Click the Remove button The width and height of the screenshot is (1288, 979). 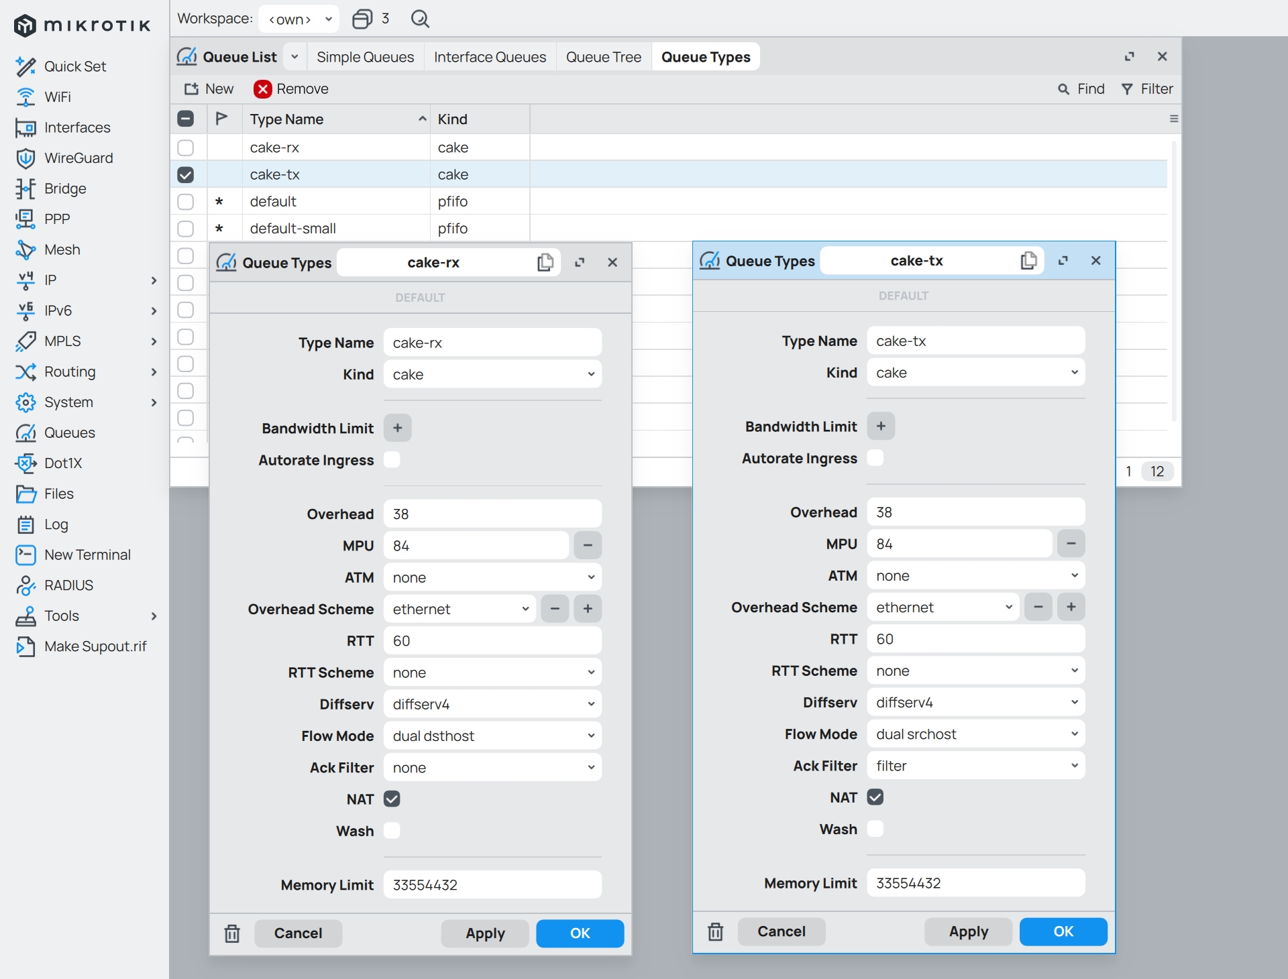coord(291,89)
